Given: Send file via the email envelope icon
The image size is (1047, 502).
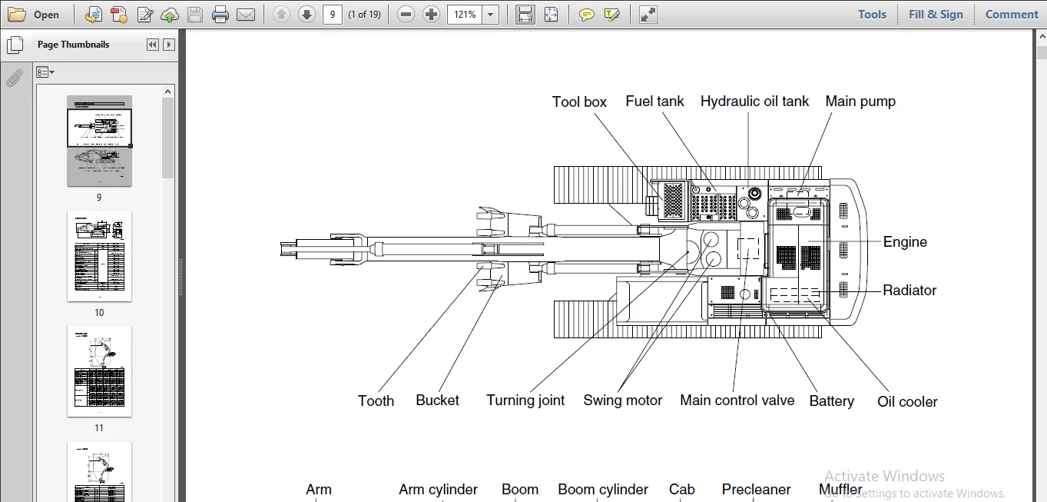Looking at the screenshot, I should click(x=246, y=14).
